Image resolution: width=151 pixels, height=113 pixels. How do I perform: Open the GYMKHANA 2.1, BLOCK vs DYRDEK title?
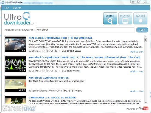(52, 98)
